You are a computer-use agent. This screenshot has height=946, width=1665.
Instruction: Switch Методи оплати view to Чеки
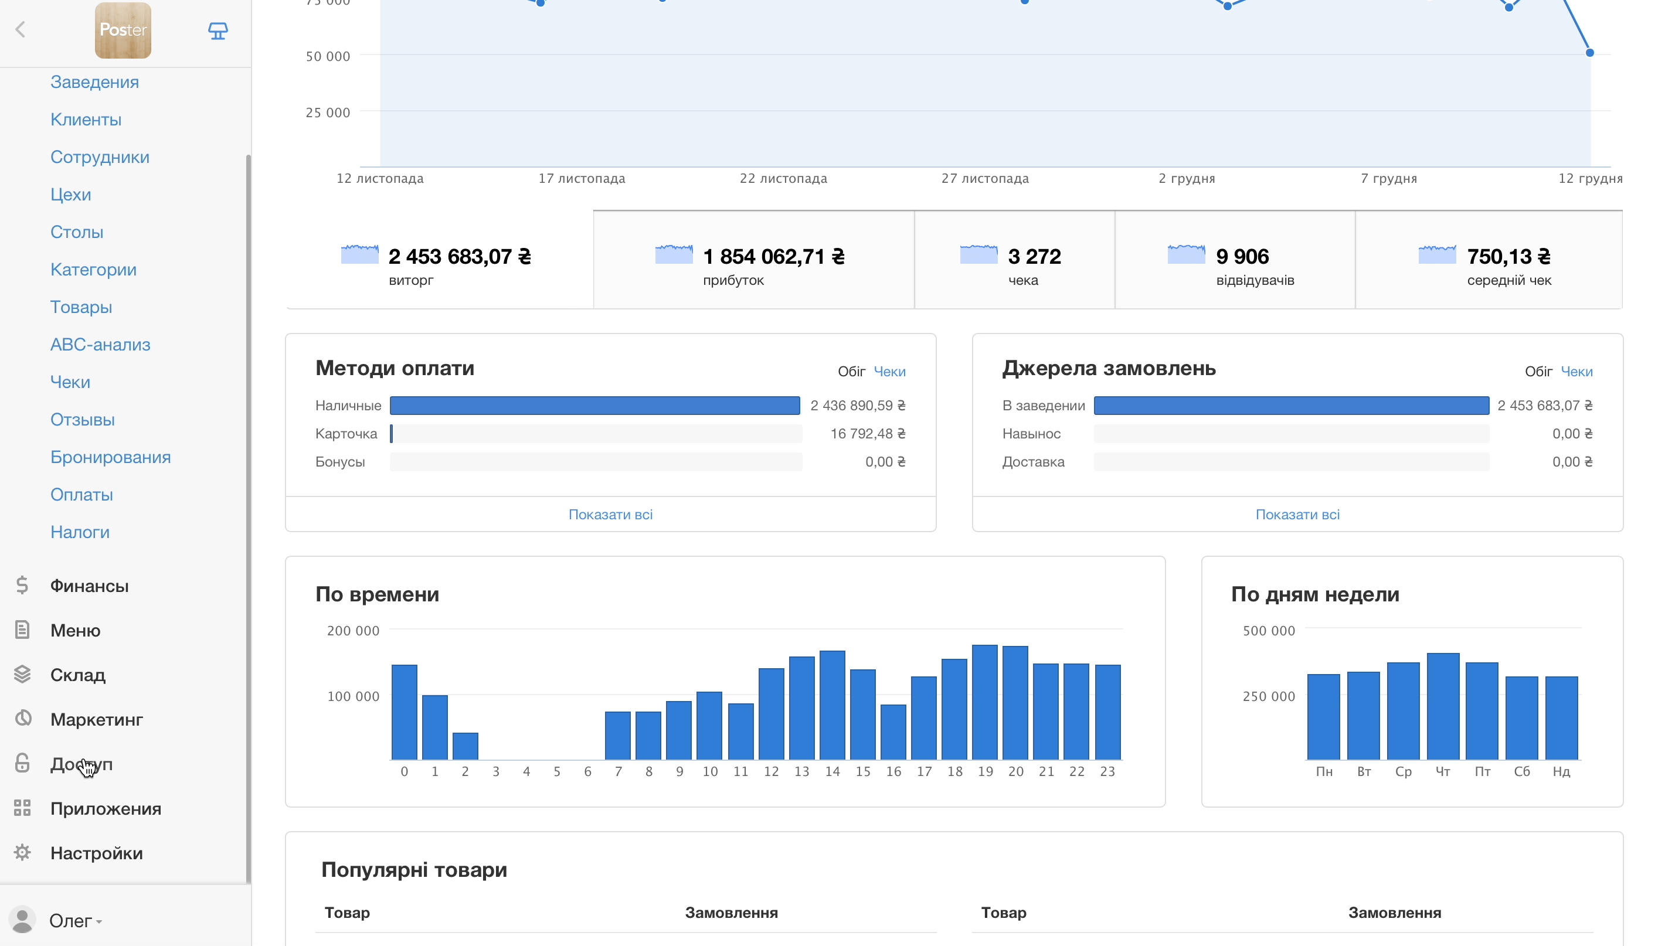coord(889,372)
